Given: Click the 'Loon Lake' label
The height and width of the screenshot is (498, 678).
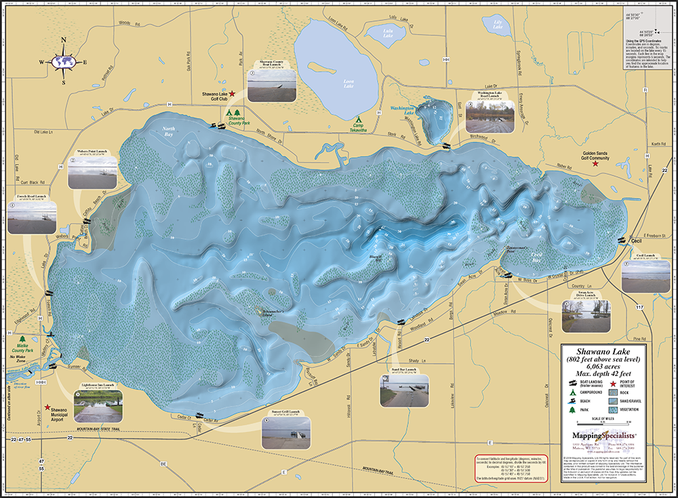Looking at the screenshot, I should (x=348, y=83).
